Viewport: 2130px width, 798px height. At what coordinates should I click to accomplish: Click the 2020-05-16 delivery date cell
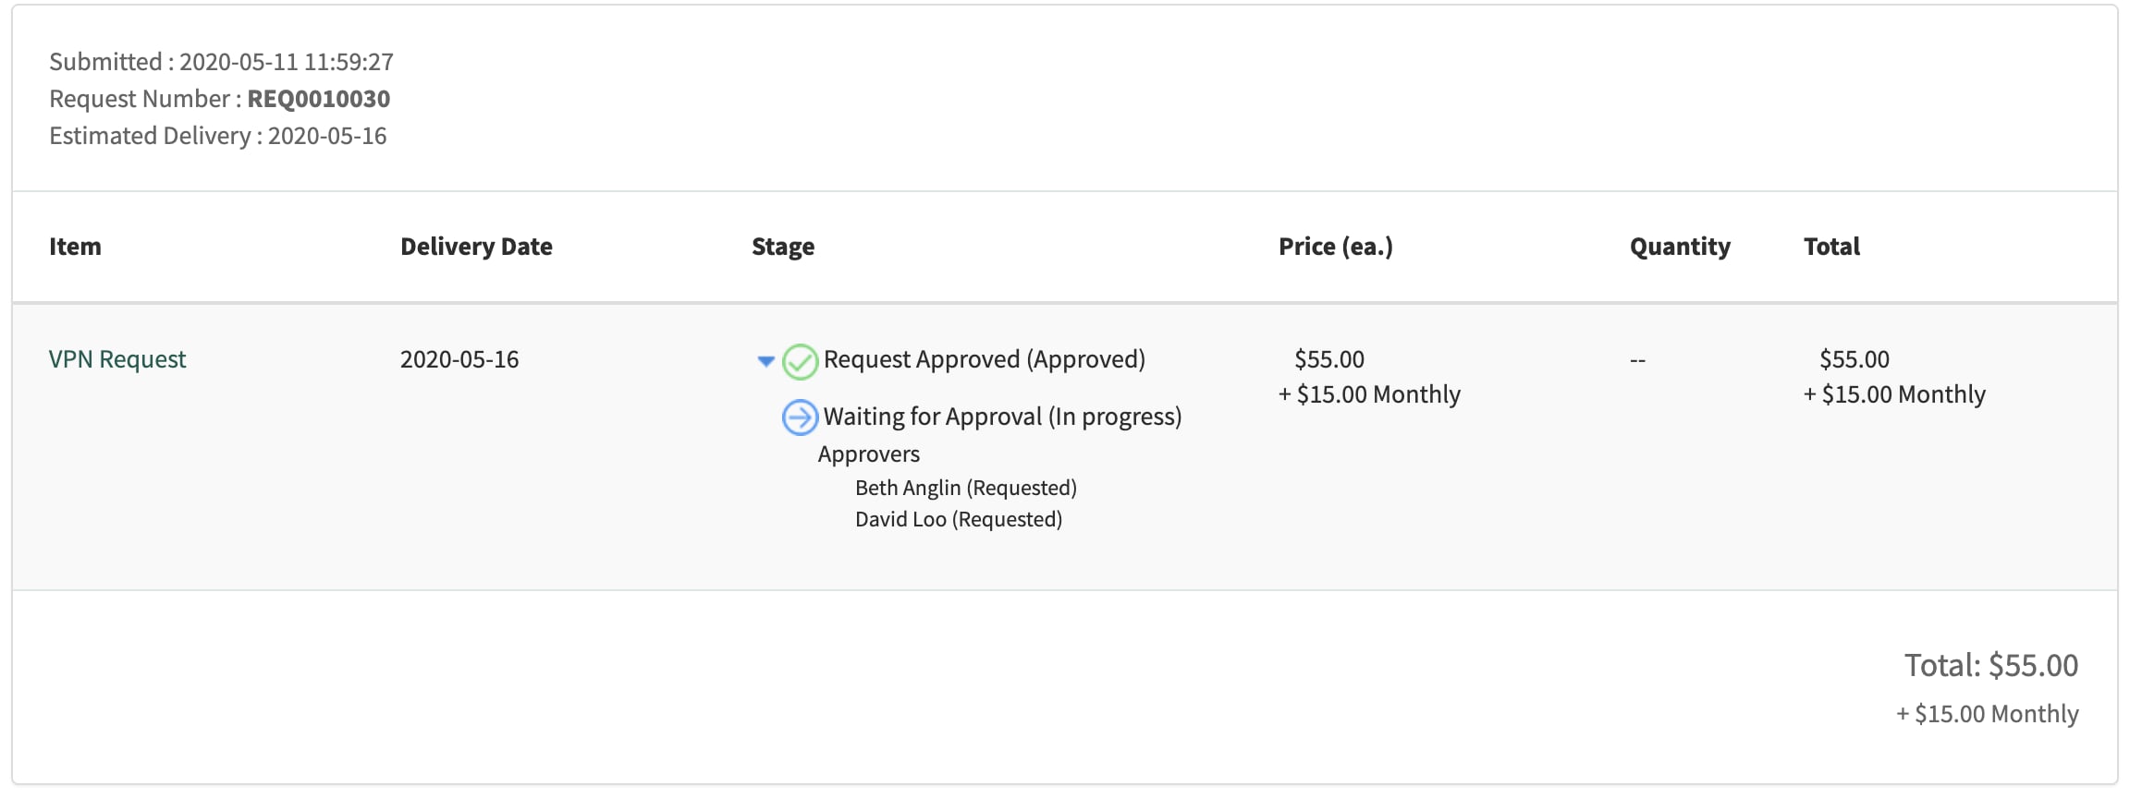[x=459, y=359]
